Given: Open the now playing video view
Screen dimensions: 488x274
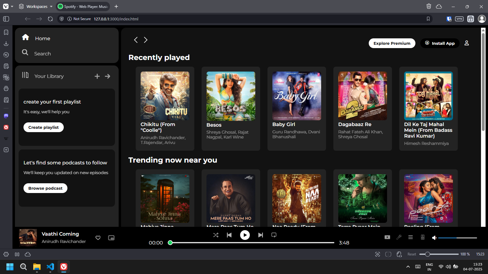Looking at the screenshot, I should 387,237.
